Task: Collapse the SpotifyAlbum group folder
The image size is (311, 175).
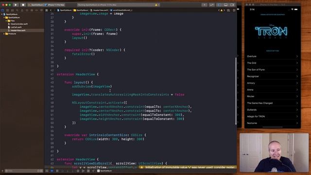Action: (x=4, y=17)
